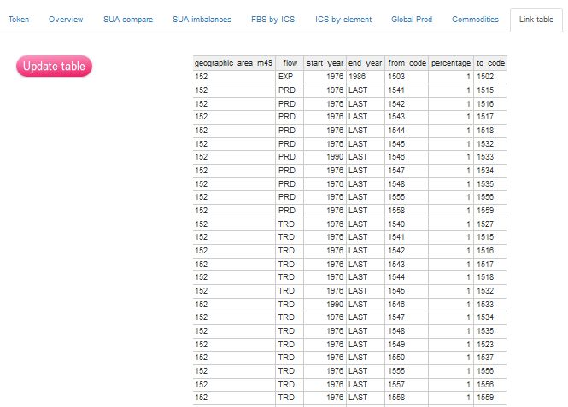568x407 pixels.
Task: Click the percentage column header
Action: [x=451, y=63]
